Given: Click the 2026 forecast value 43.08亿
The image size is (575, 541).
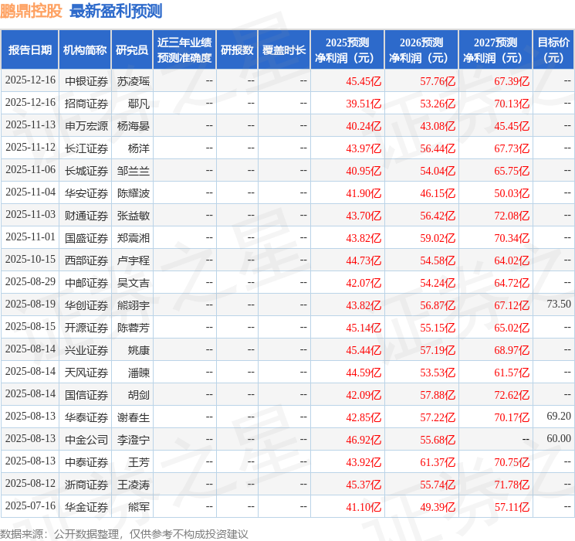Looking at the screenshot, I should (438, 126).
